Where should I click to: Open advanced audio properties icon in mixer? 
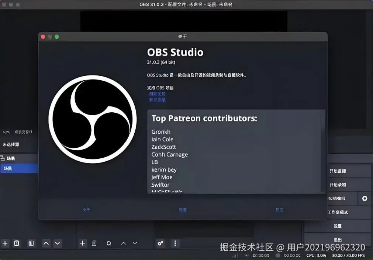click(x=160, y=243)
